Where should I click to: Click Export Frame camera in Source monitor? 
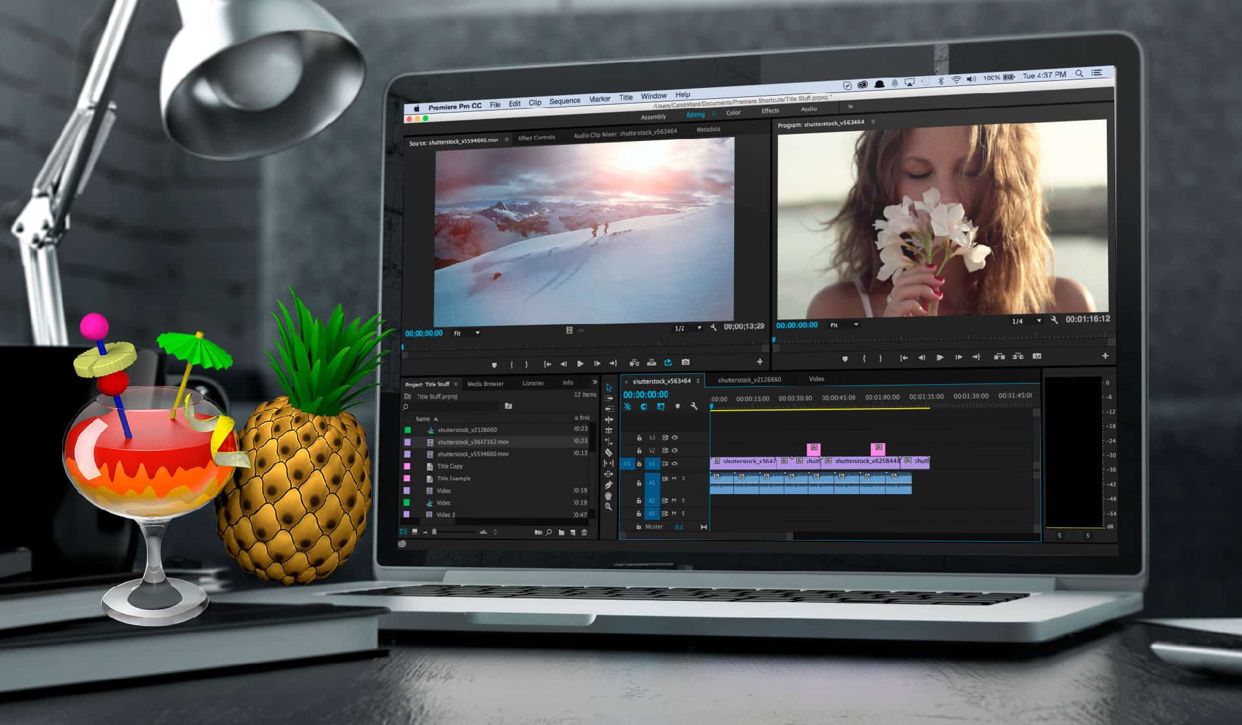(x=686, y=362)
